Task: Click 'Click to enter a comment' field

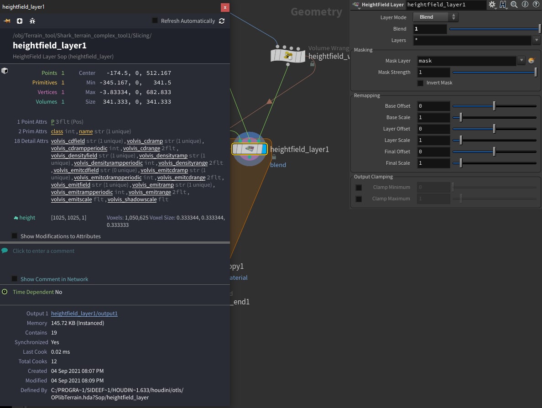Action: tap(43, 251)
